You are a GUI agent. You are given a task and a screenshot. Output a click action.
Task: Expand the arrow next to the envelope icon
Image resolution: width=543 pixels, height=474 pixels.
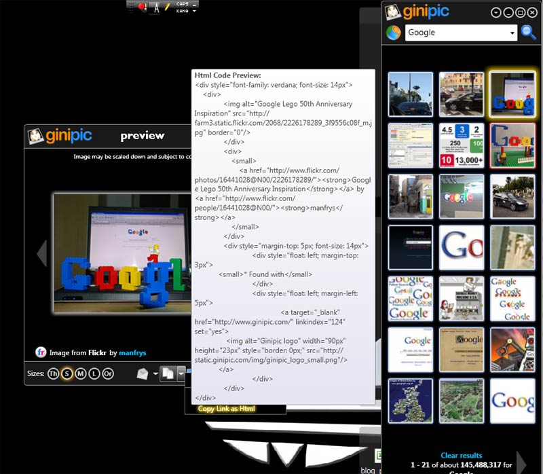(x=155, y=373)
